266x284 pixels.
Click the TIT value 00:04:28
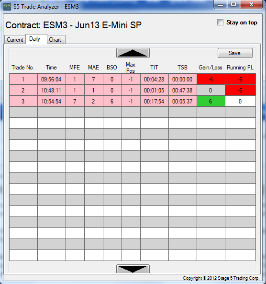pos(155,79)
